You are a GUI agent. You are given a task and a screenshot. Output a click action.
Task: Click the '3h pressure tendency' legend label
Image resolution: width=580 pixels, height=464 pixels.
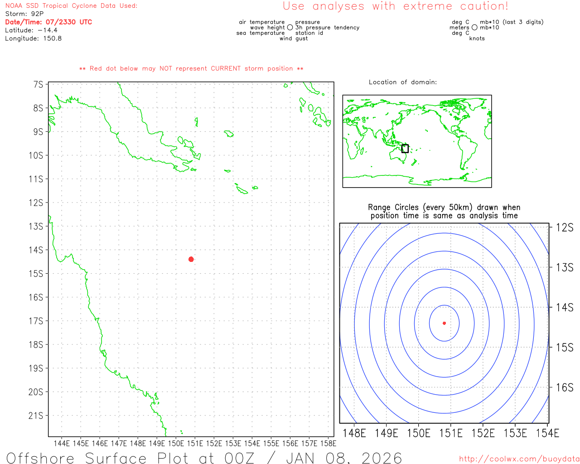click(x=328, y=28)
